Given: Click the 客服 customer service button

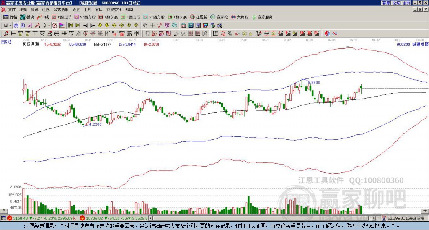Looking at the screenshot, I should tap(386, 3).
